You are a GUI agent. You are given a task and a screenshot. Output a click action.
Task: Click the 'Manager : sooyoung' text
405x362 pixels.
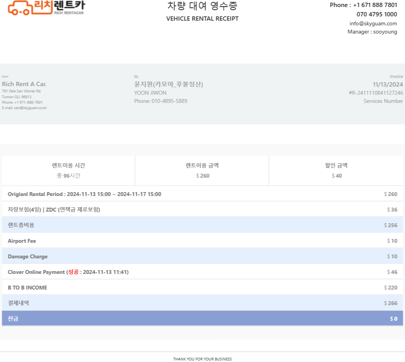(372, 32)
